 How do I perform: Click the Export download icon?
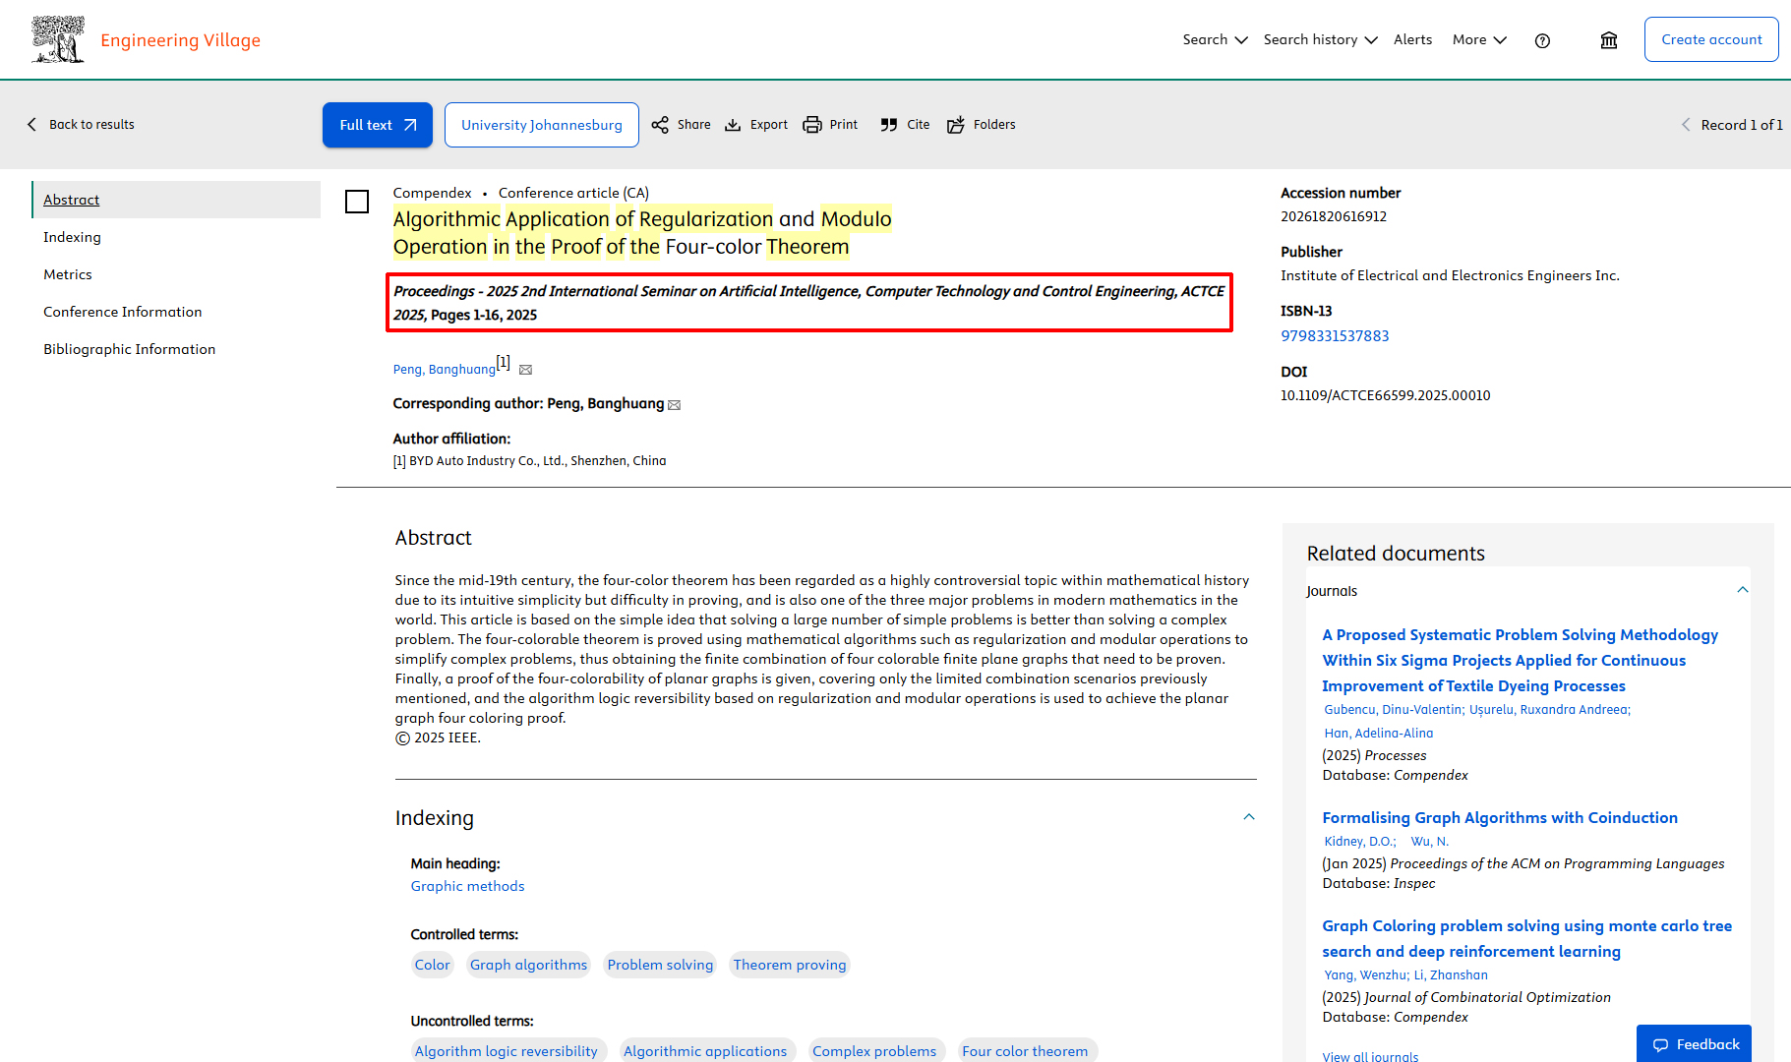point(733,125)
